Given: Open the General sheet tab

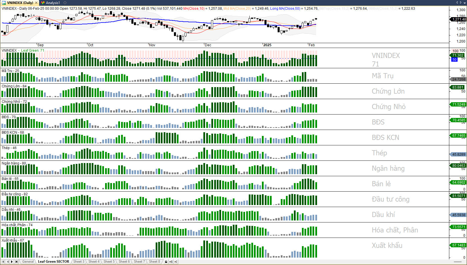Looking at the screenshot, I should [28, 262].
